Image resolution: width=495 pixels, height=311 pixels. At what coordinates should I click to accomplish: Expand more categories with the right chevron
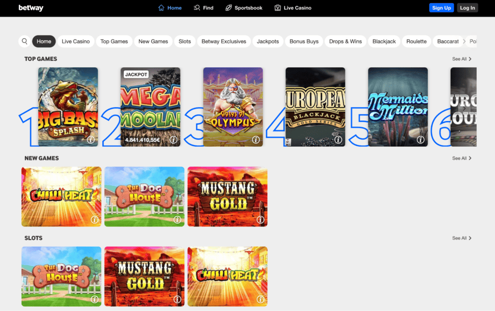pyautogui.click(x=466, y=41)
